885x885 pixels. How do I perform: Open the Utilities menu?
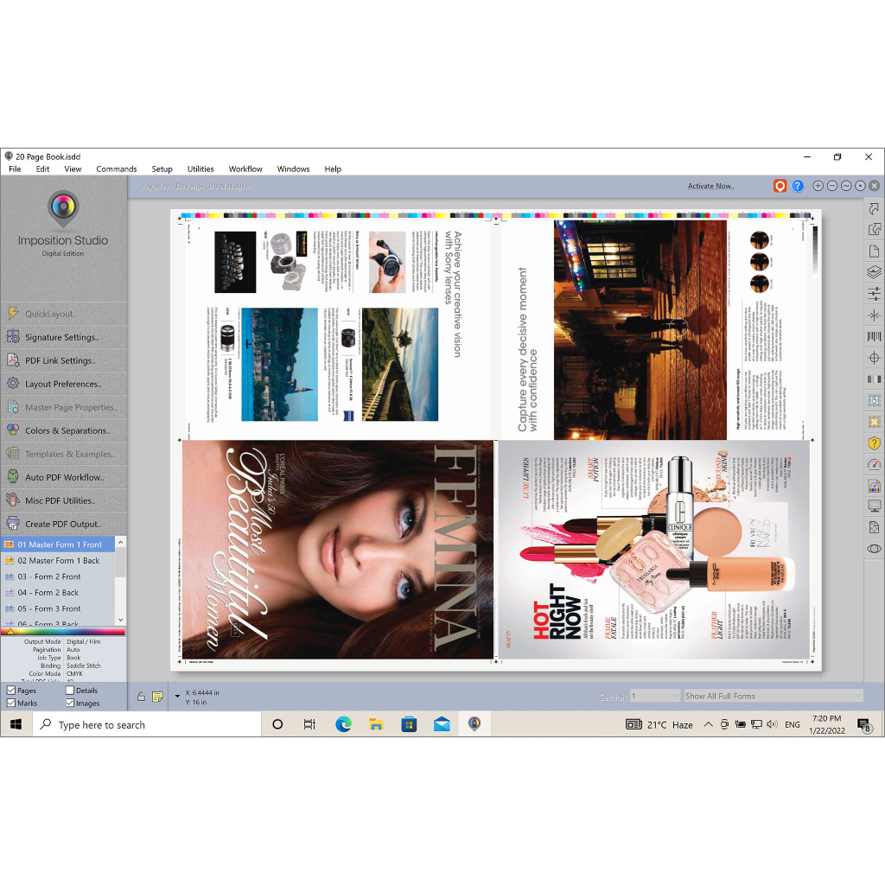(201, 169)
